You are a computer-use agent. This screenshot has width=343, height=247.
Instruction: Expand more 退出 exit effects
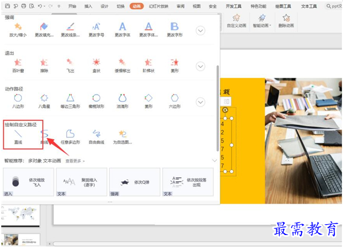pyautogui.click(x=201, y=66)
